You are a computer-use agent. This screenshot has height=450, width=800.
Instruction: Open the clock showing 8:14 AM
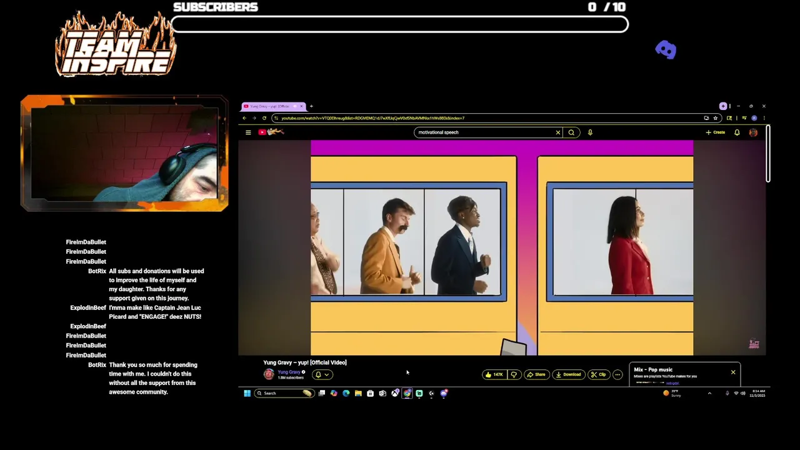coord(759,393)
